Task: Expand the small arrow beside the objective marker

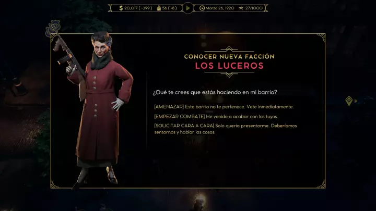Action: [356, 101]
